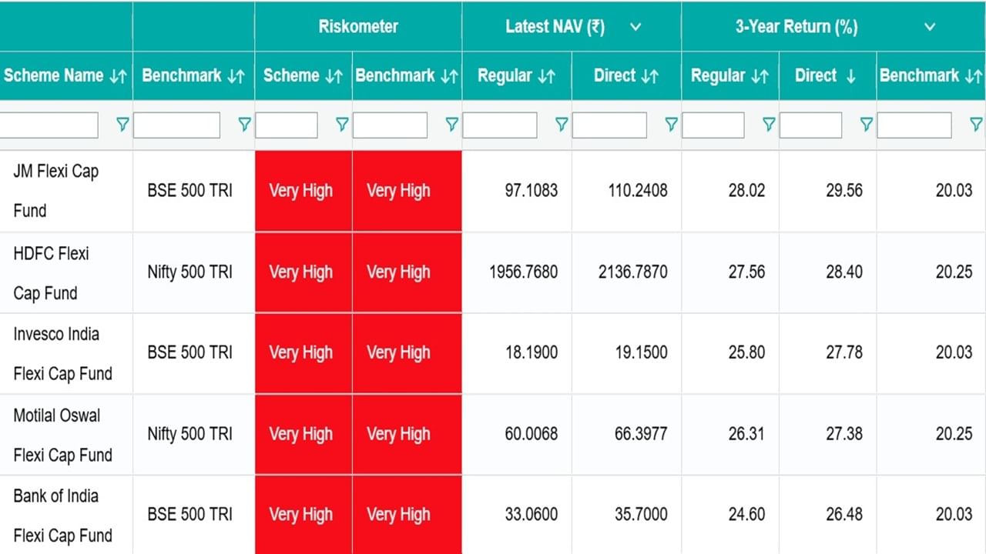The image size is (986, 554).
Task: Click NAV value 1956.7680
Action: pyautogui.click(x=523, y=272)
